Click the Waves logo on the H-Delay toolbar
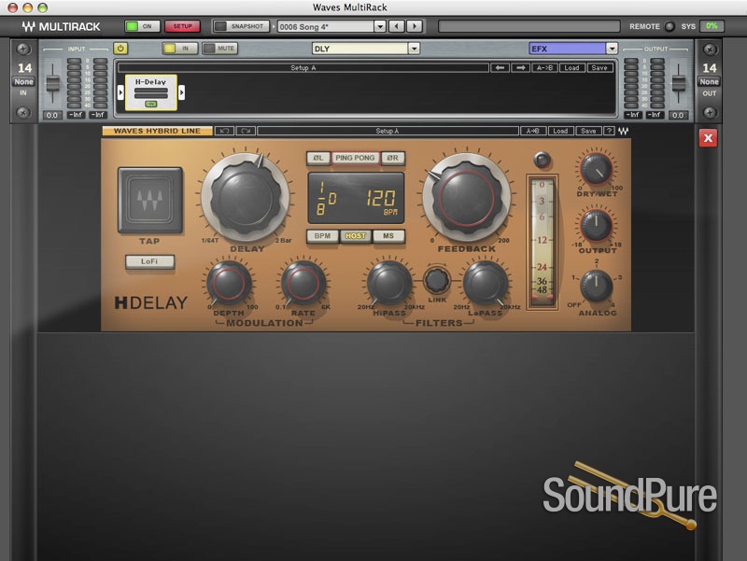This screenshot has height=561, width=747. [x=622, y=131]
